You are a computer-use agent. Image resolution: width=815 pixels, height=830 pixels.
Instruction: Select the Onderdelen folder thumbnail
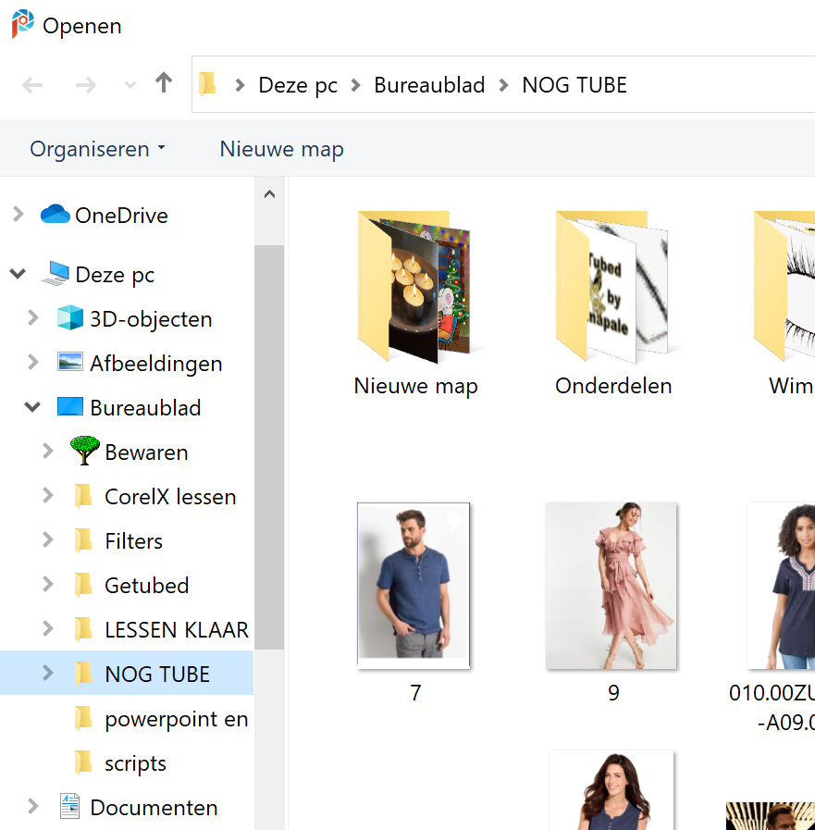(x=612, y=304)
